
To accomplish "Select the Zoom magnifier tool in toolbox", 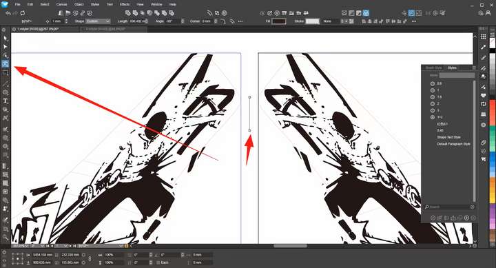I will 6,237.
